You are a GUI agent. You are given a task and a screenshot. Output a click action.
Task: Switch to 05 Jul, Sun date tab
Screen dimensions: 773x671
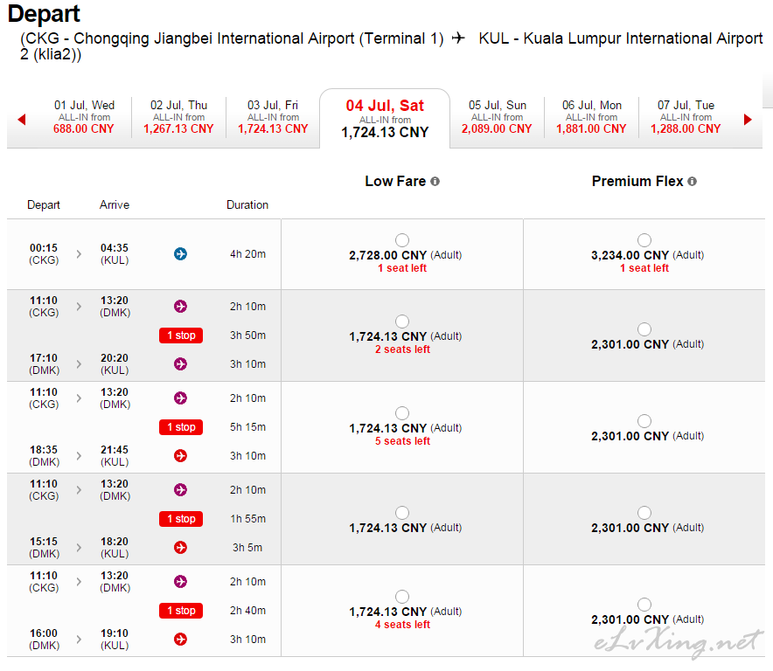(497, 117)
